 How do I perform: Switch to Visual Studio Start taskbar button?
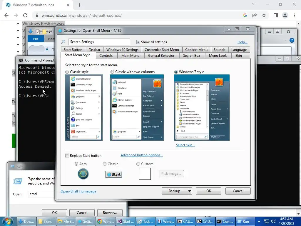tap(126, 221)
